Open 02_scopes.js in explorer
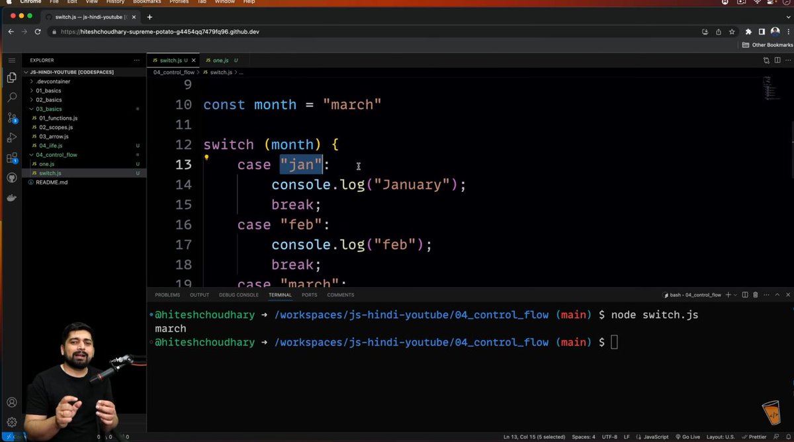 click(84, 127)
